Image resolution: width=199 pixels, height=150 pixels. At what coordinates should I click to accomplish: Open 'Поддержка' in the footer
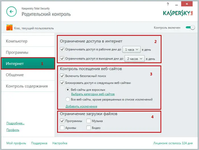[x=39, y=143]
